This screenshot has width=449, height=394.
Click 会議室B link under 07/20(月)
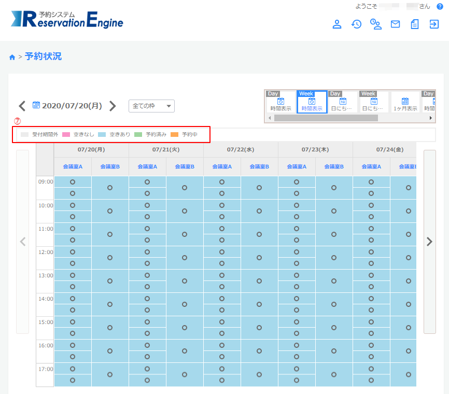click(x=110, y=166)
